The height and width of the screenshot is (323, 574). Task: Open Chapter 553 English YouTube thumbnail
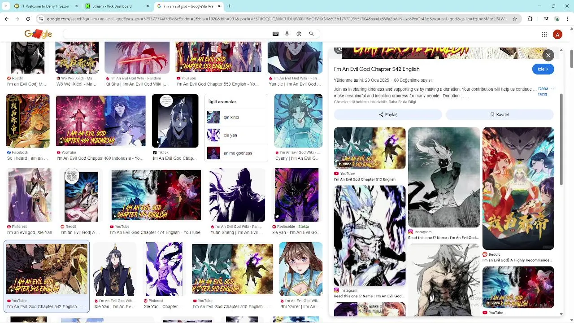pyautogui.click(x=218, y=57)
